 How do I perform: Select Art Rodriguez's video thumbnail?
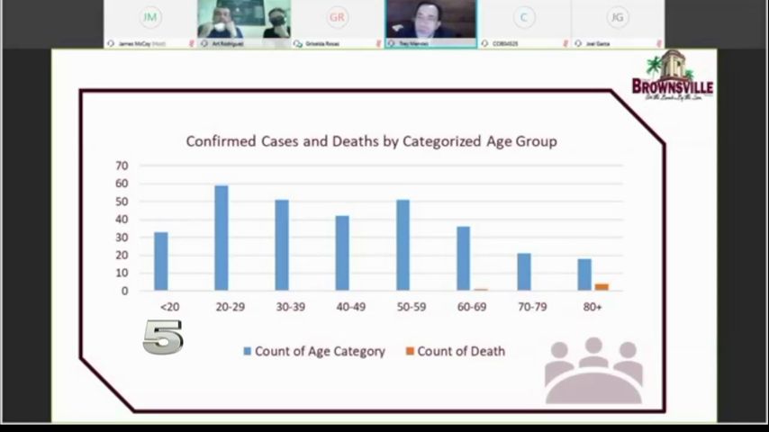tap(244, 19)
